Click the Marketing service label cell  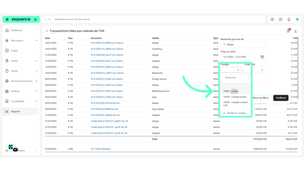(161, 91)
